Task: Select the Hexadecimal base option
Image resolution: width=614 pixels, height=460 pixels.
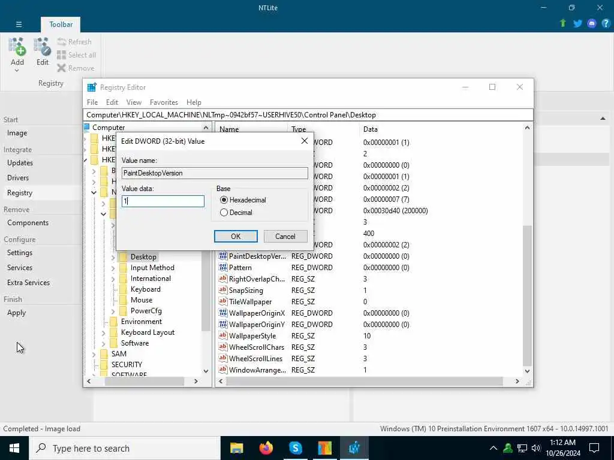Action: (x=224, y=200)
